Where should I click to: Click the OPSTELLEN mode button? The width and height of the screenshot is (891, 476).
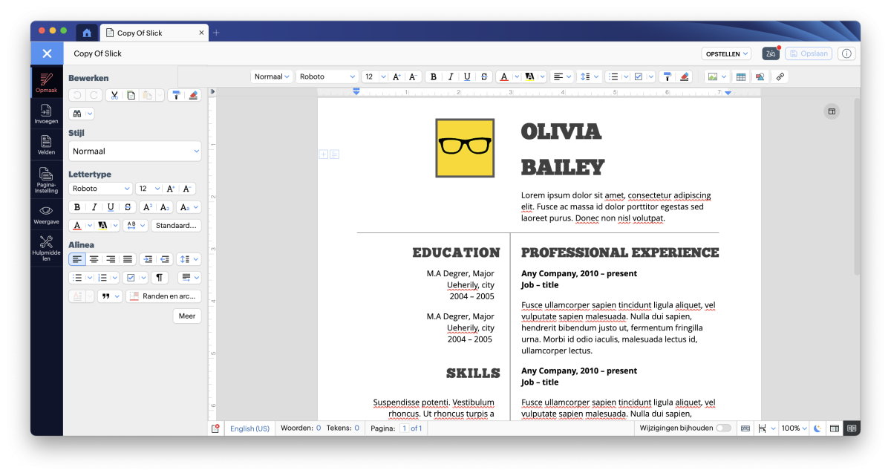click(x=725, y=53)
